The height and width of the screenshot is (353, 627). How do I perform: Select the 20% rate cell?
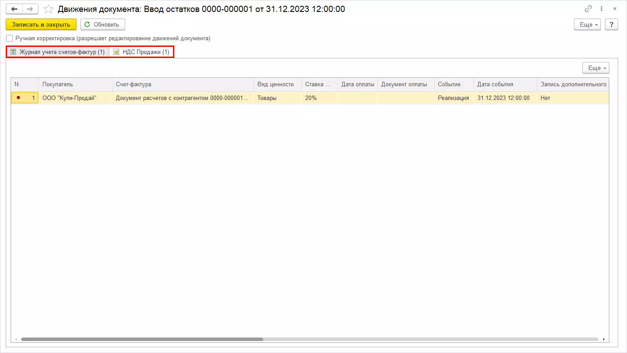click(x=319, y=98)
